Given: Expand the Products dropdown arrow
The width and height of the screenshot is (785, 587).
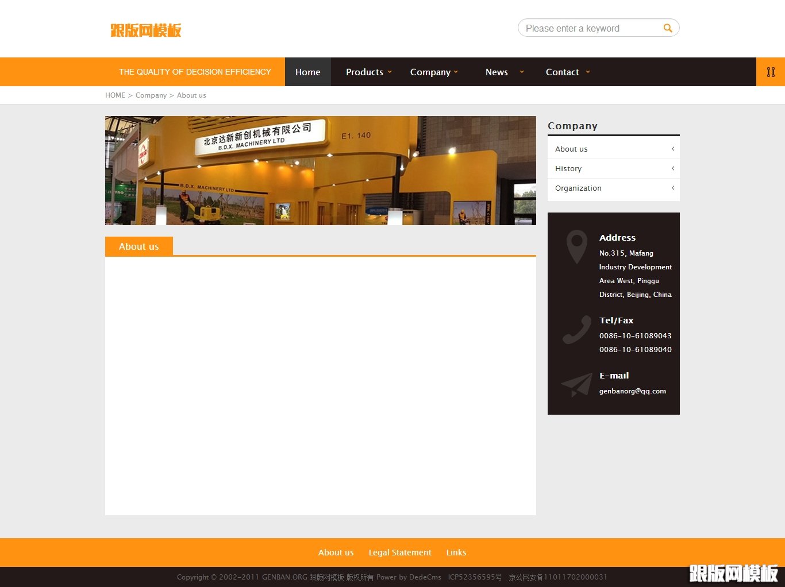Looking at the screenshot, I should (390, 72).
